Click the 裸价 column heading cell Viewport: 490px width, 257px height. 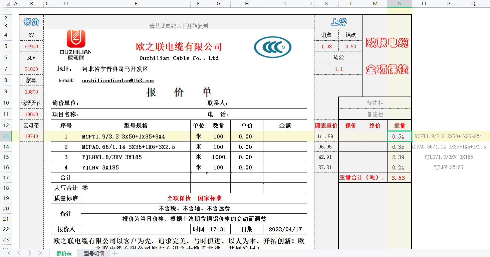point(351,126)
